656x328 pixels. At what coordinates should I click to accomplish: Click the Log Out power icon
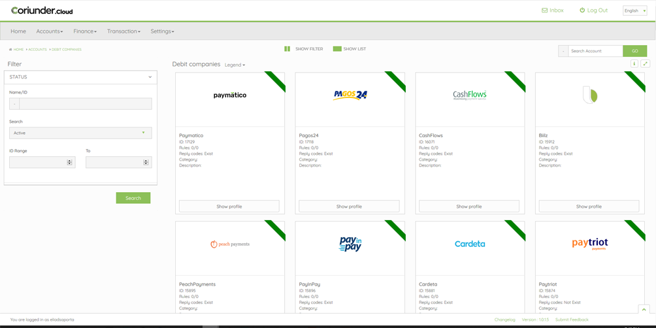(x=582, y=10)
